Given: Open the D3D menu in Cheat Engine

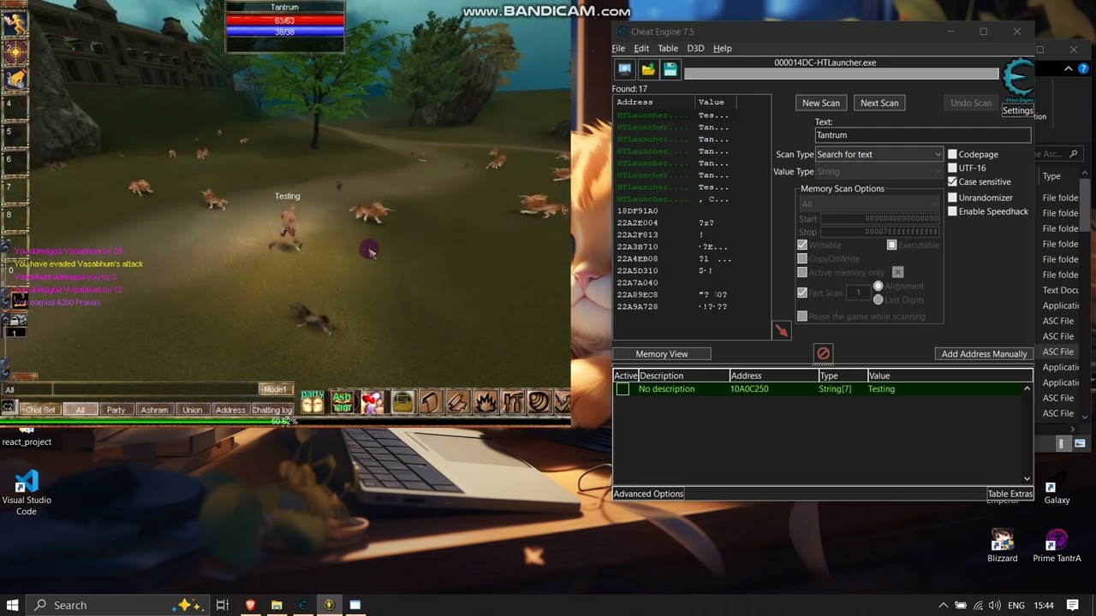Looking at the screenshot, I should click(695, 49).
